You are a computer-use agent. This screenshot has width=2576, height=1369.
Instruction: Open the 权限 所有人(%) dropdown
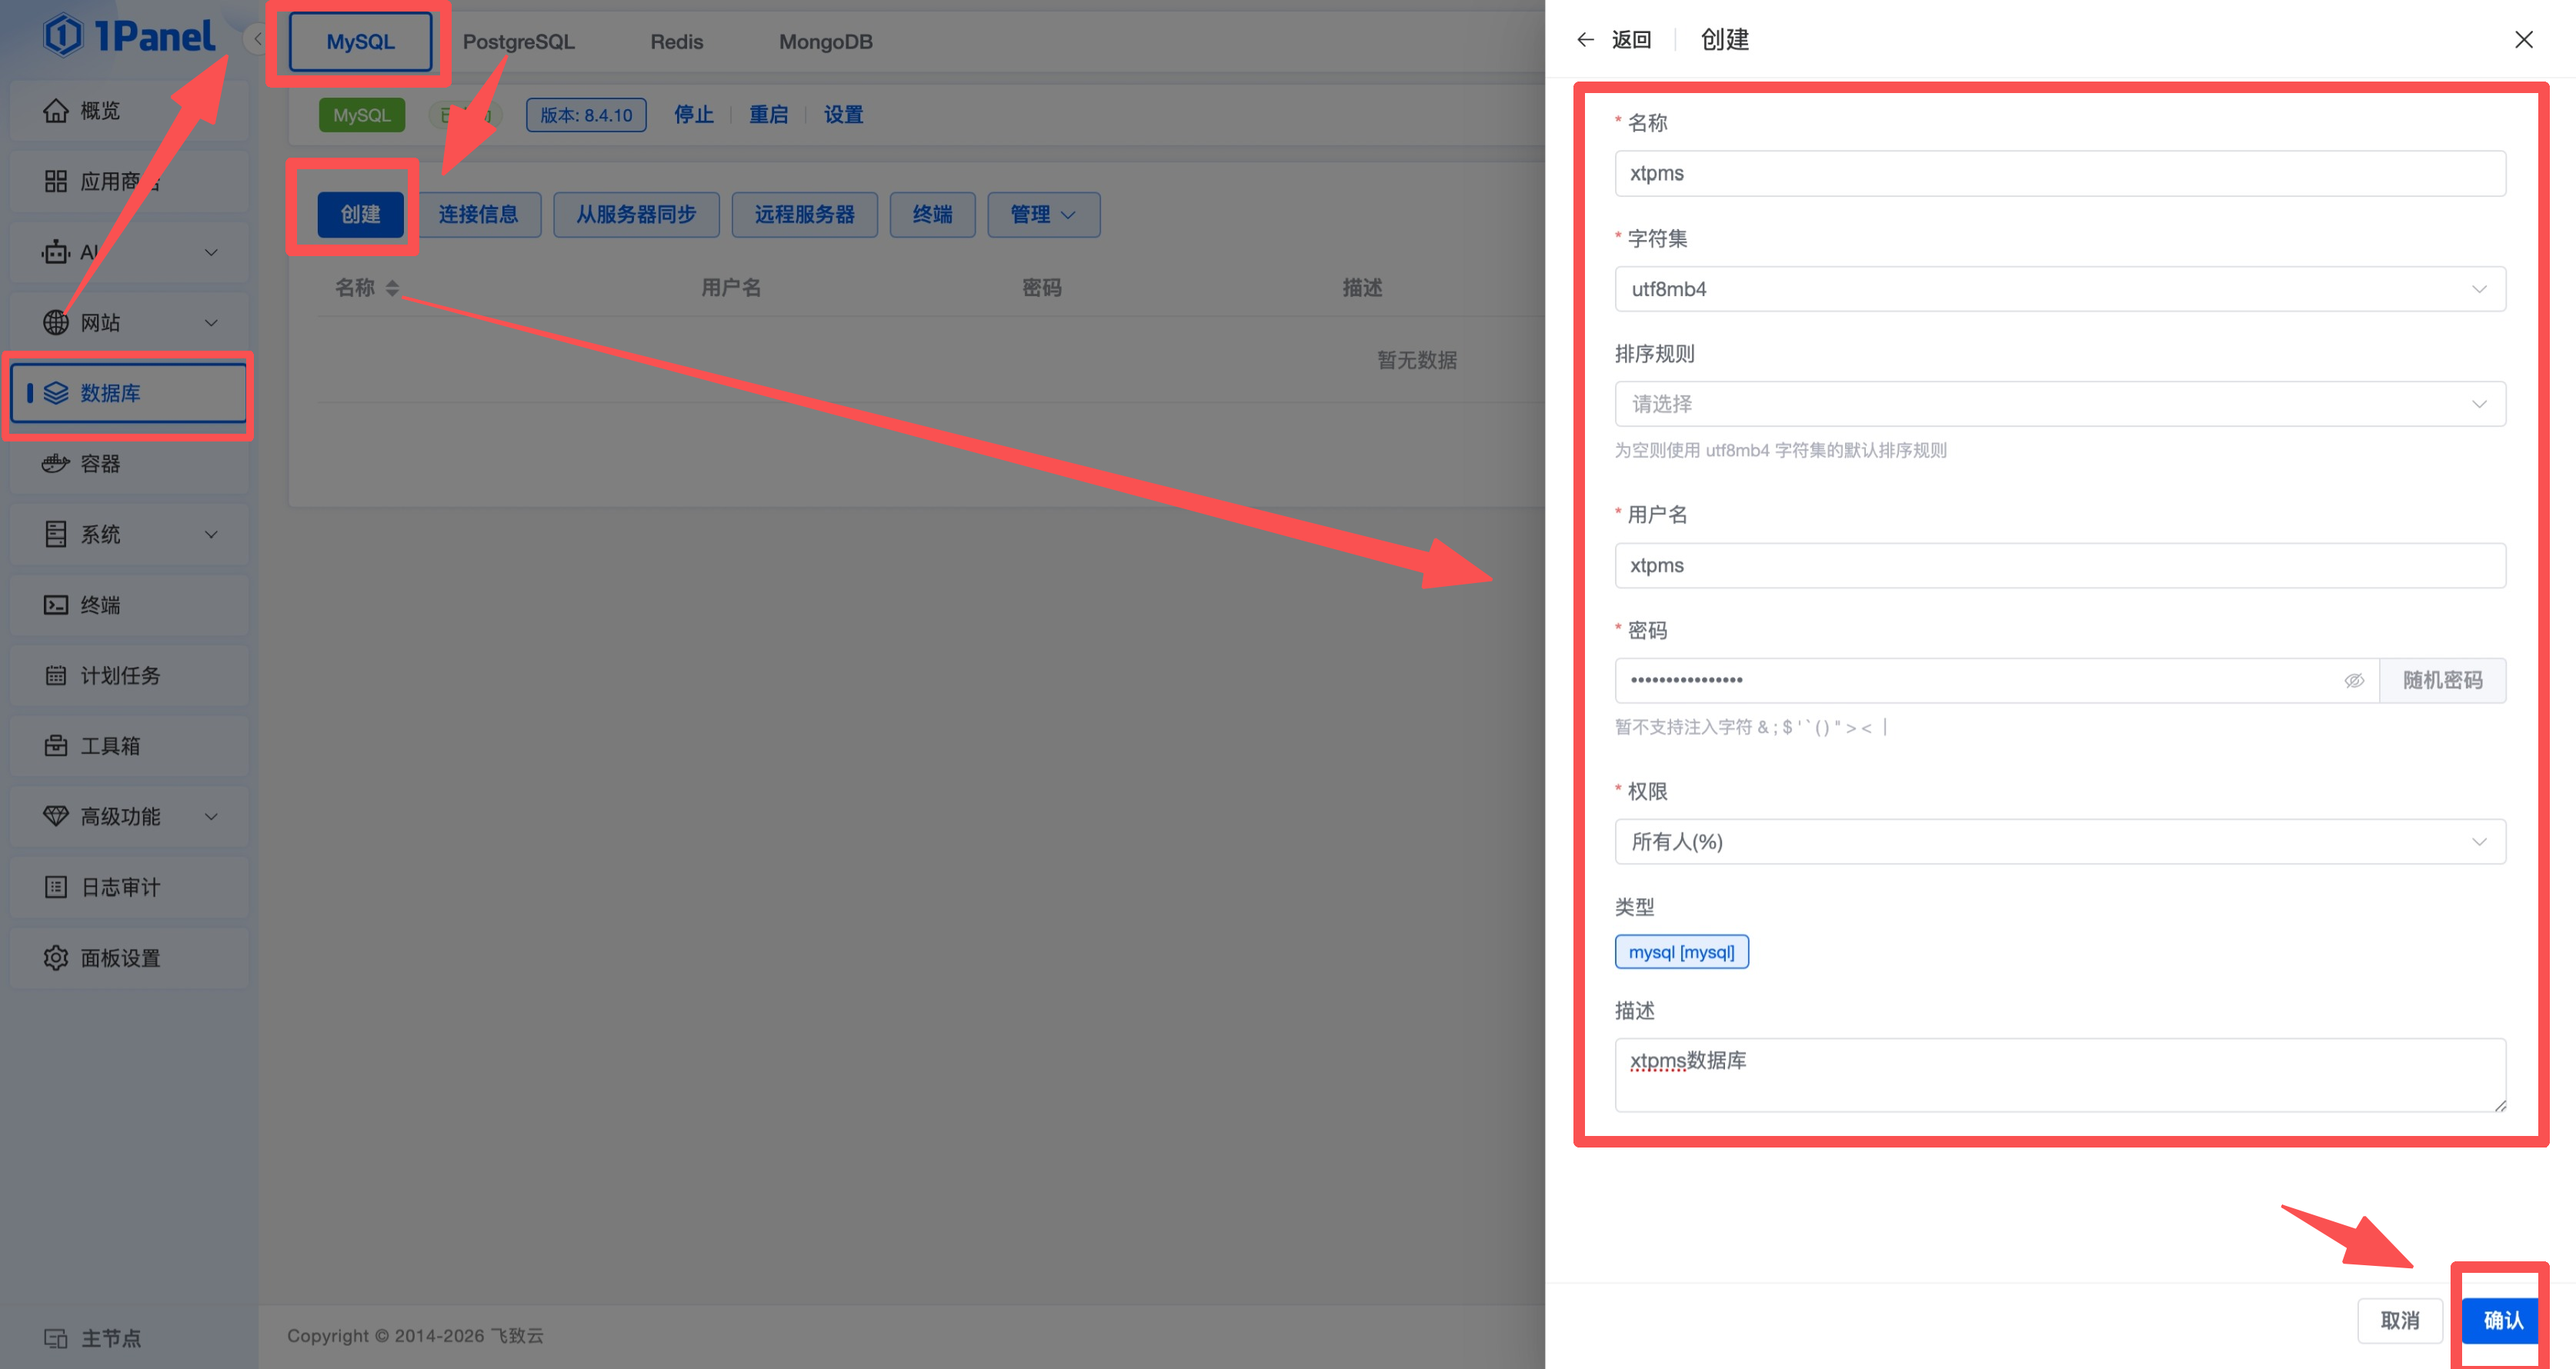point(2060,841)
